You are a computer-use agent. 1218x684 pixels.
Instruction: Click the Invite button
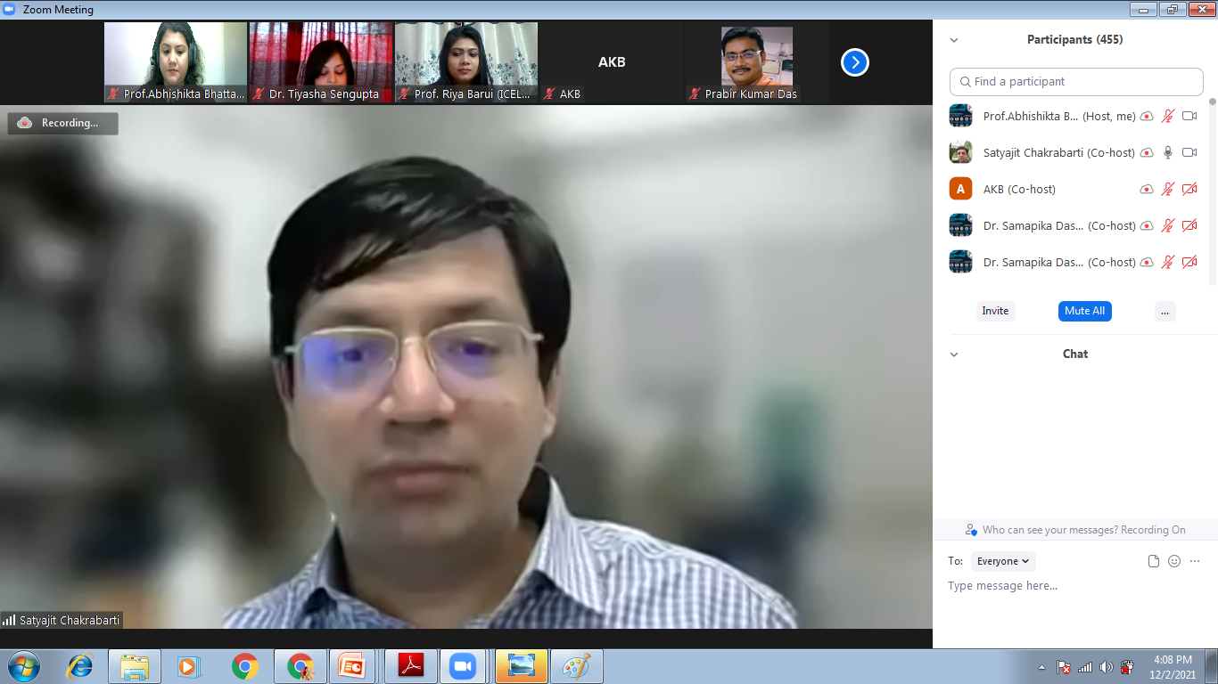click(x=995, y=311)
